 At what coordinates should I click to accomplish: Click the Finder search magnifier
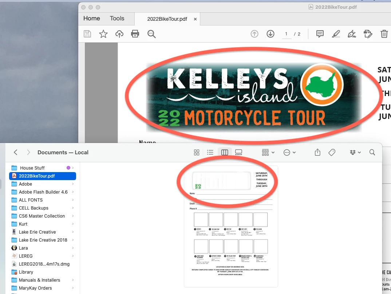(372, 152)
